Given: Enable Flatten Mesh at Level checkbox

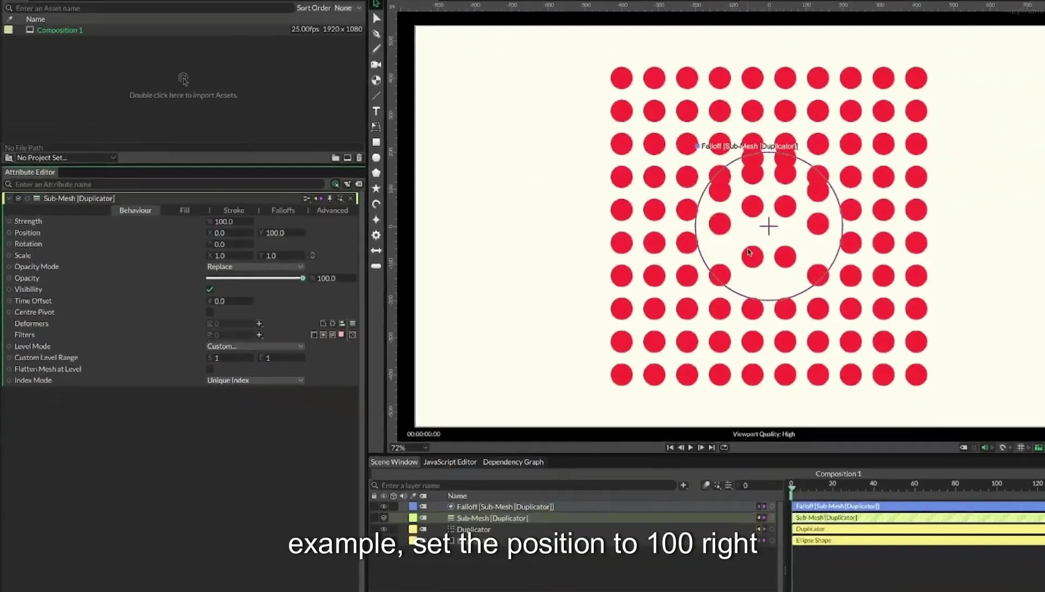Looking at the screenshot, I should [210, 369].
